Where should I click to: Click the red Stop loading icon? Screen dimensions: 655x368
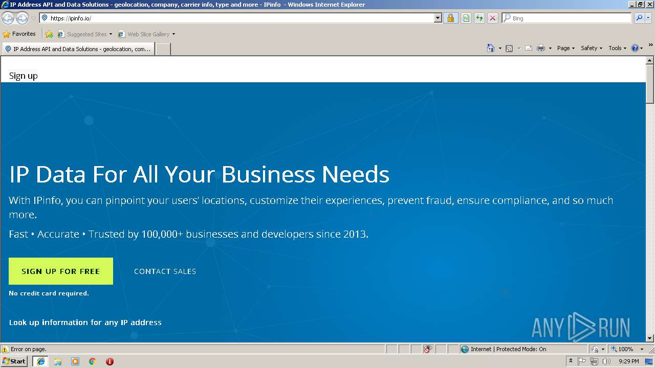coord(493,18)
